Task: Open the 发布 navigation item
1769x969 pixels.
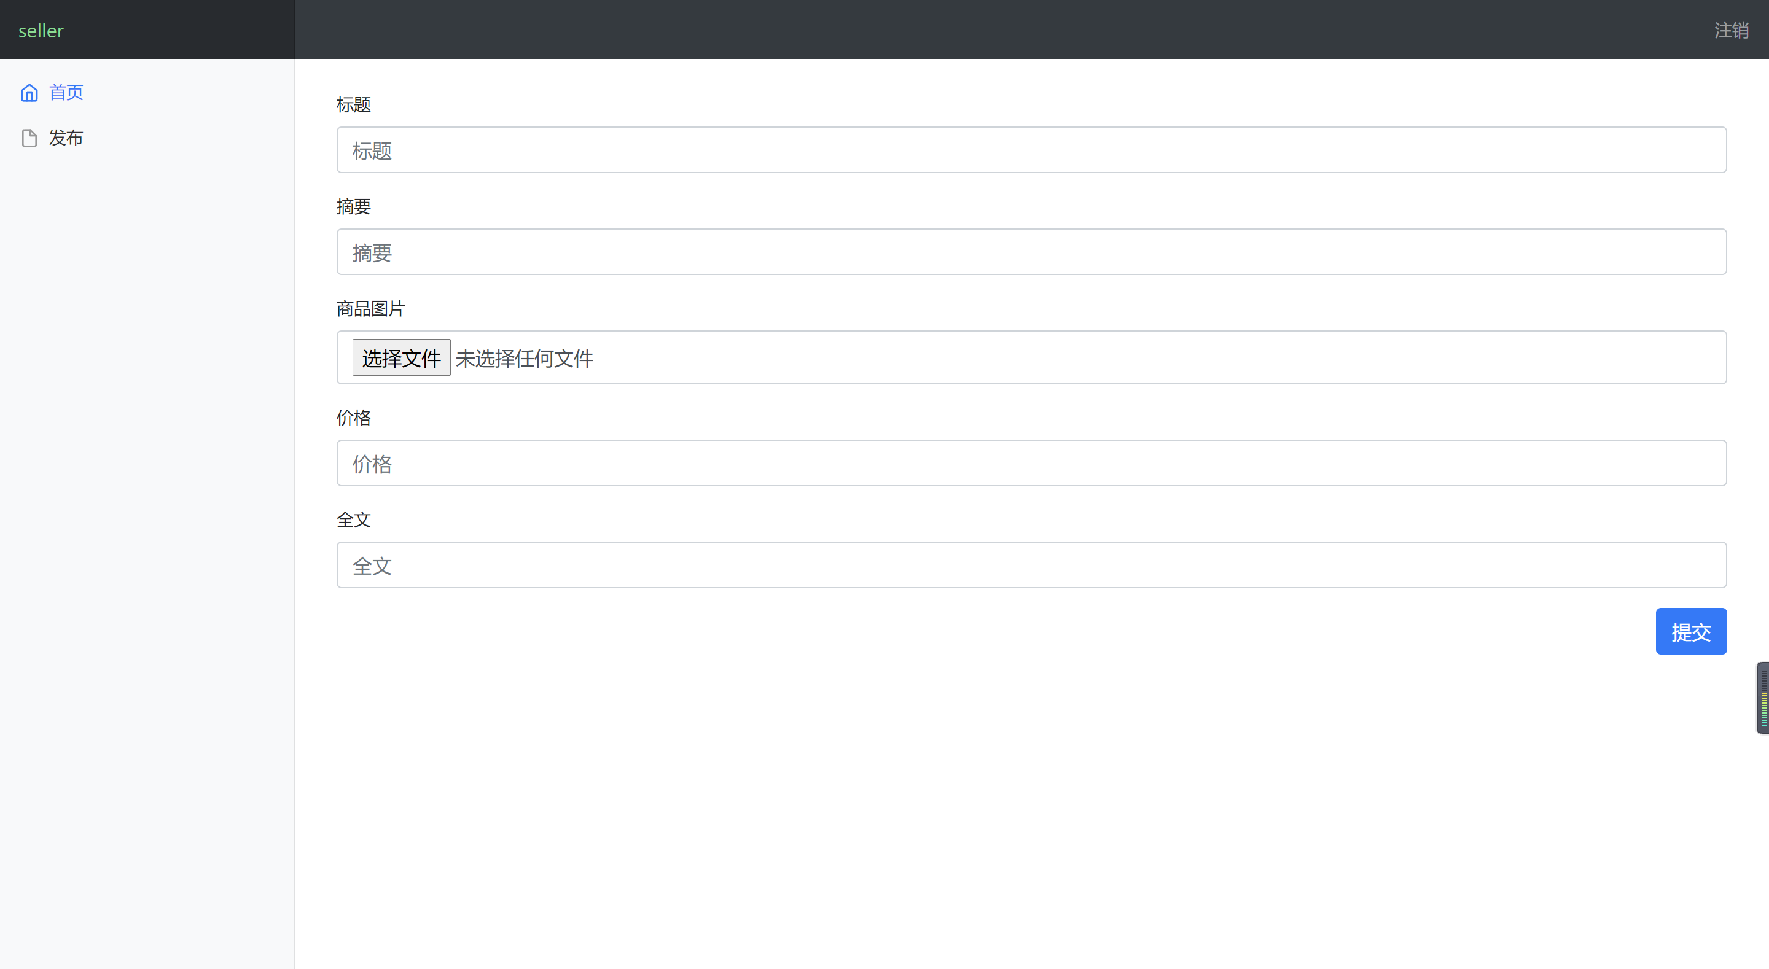Action: tap(65, 138)
